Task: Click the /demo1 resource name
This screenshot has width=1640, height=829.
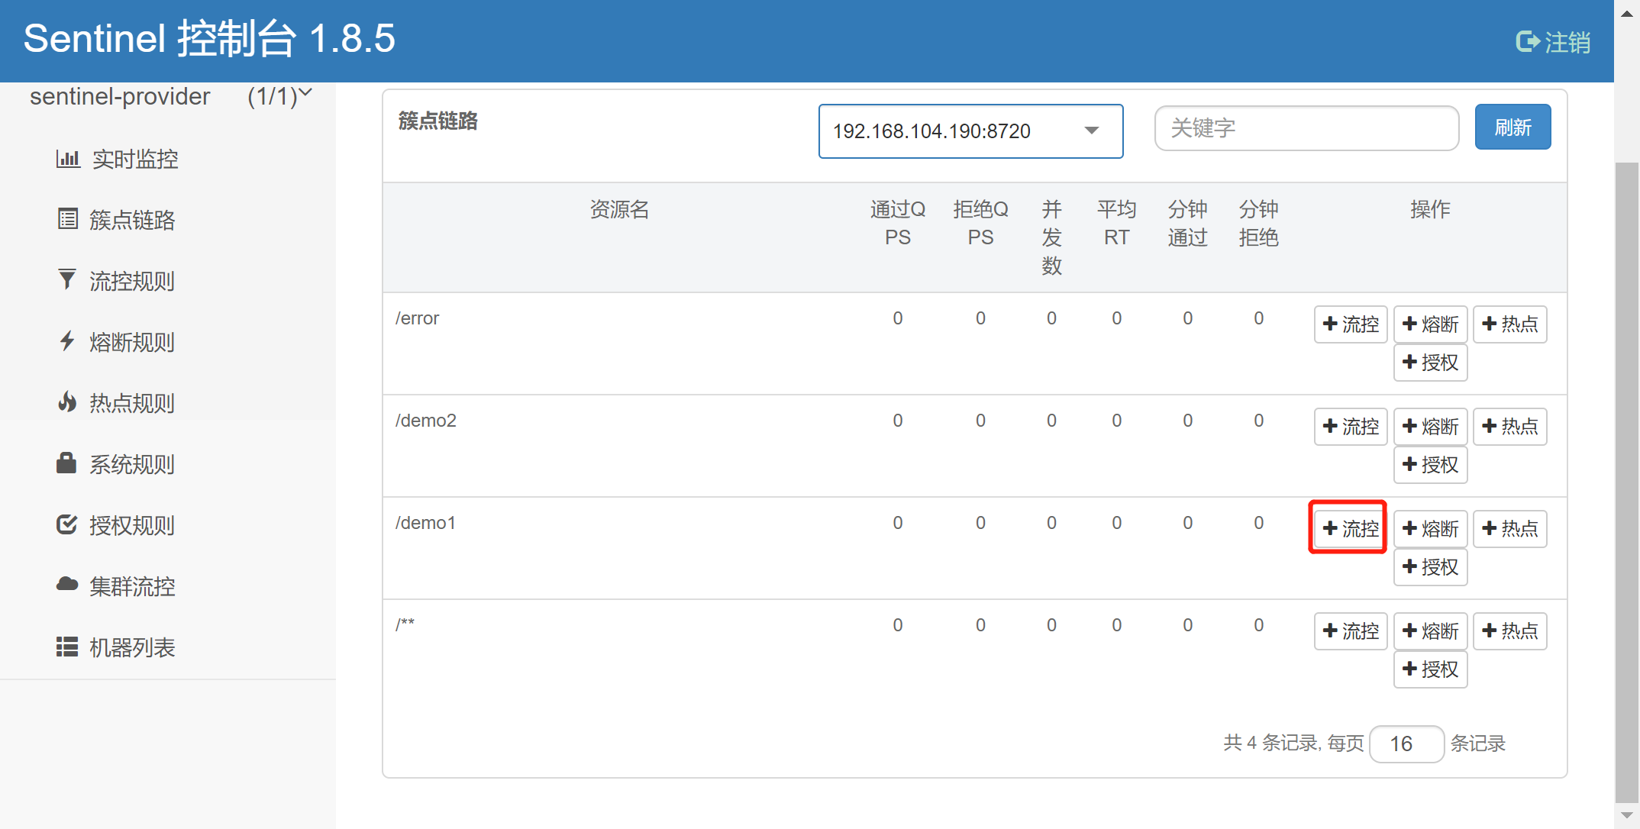Action: pyautogui.click(x=425, y=523)
